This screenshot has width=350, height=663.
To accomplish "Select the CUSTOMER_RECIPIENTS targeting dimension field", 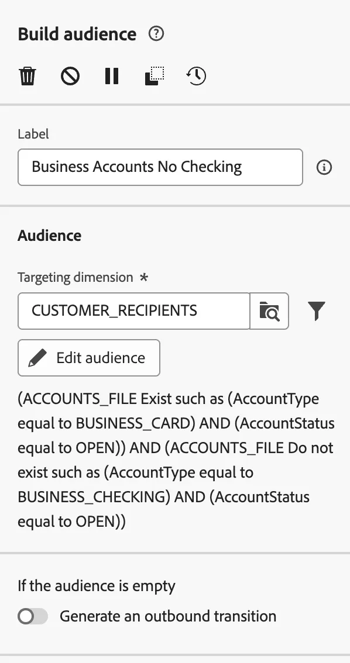I will [133, 311].
